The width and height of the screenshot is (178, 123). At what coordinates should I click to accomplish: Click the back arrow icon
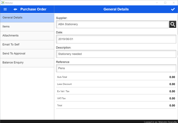(x=15, y=9)
